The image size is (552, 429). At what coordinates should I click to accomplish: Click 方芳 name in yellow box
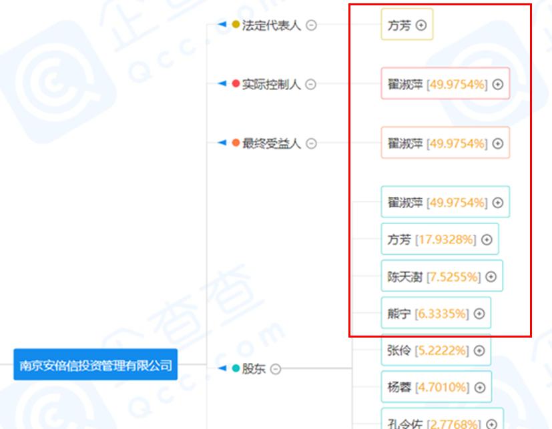(x=399, y=25)
